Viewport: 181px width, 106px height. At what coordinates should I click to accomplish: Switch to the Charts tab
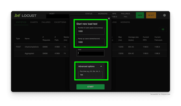click(x=34, y=22)
